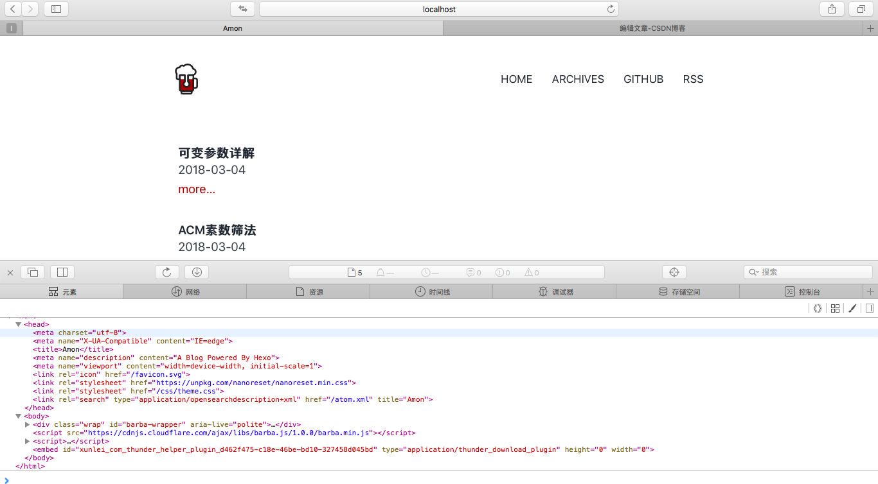Screen dimensions: 878x484
Task: Detach inspector into separate window
Action: 33,272
